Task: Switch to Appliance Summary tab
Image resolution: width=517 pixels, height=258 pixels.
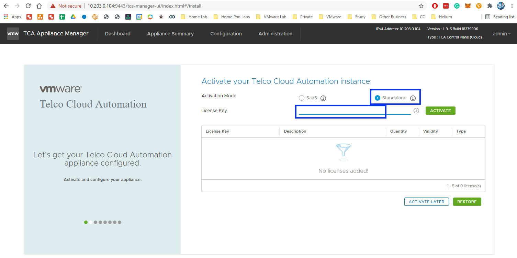Action: (170, 34)
